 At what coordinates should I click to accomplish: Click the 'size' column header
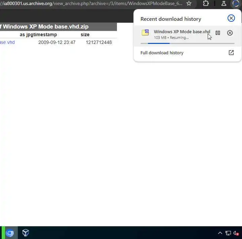[x=85, y=35]
